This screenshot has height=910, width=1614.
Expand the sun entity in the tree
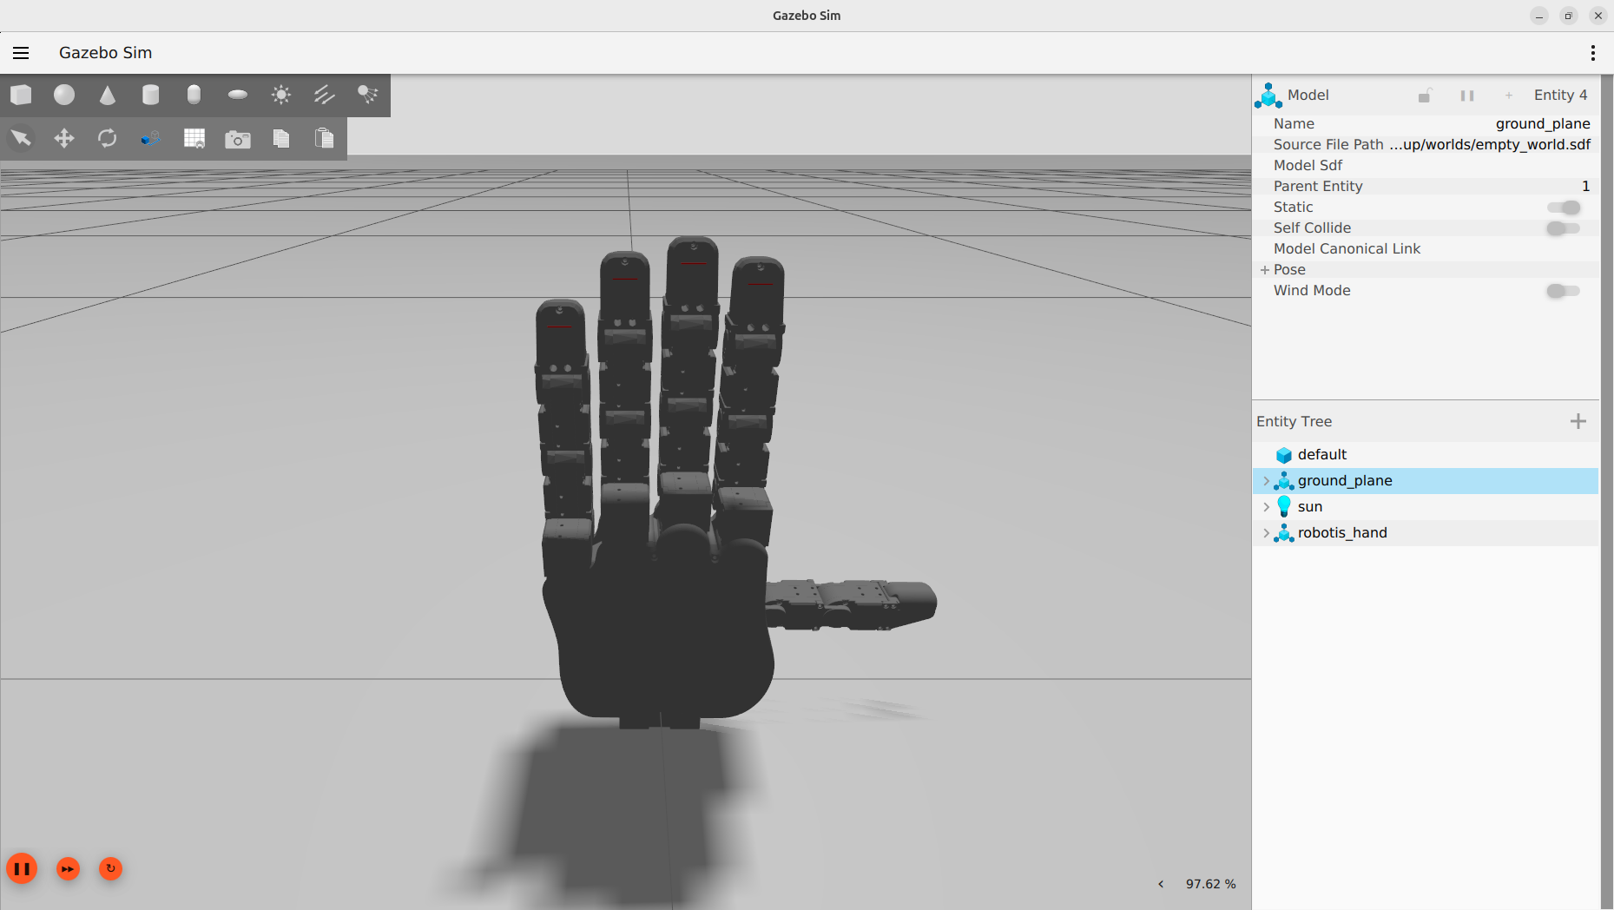[x=1266, y=506]
